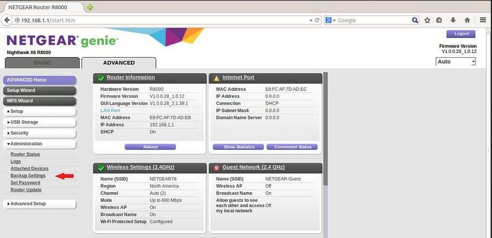Click the browser back arrow button
The image size is (492, 238).
click(7, 20)
